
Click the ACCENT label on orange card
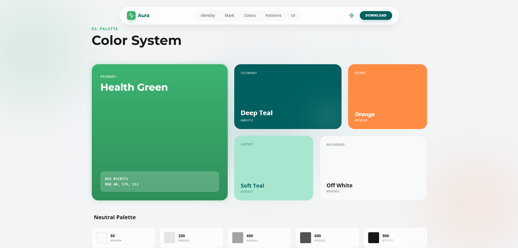coord(360,73)
